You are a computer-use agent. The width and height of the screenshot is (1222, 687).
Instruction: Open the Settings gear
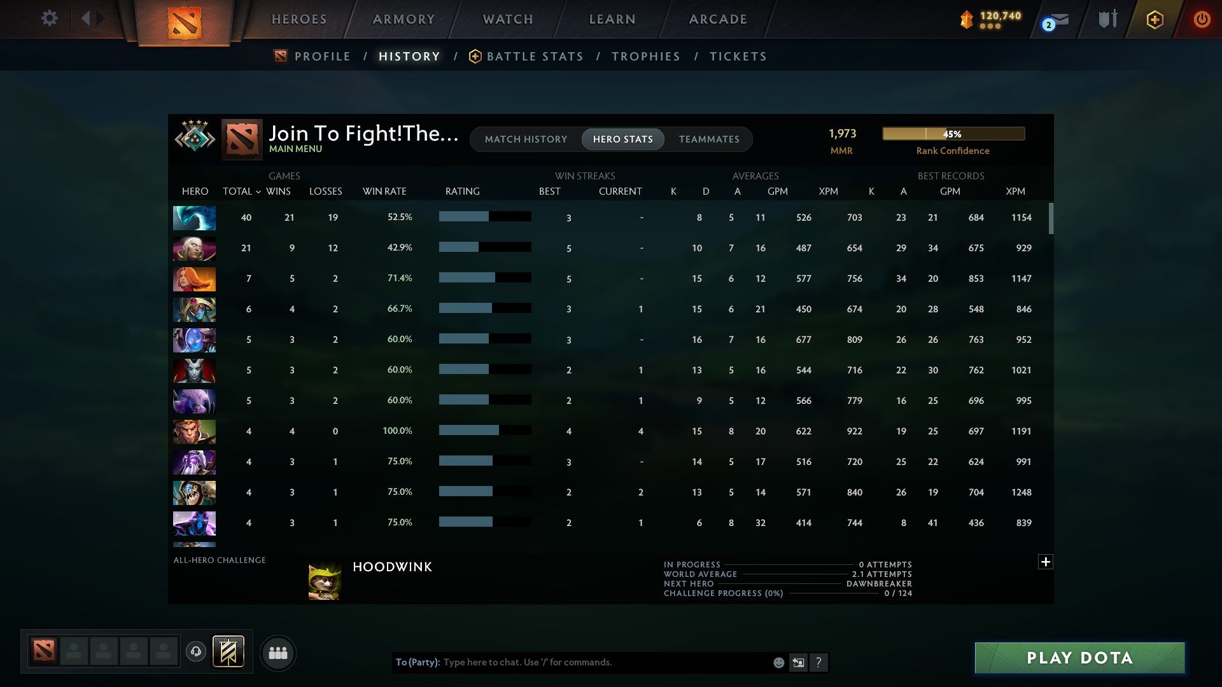[x=50, y=18]
